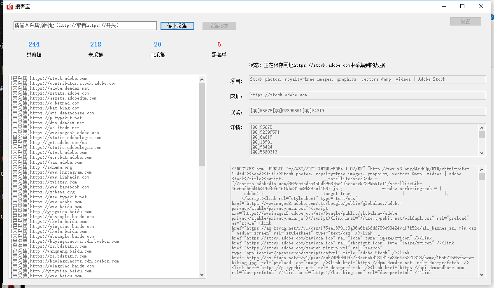Select the get.adobe.com/cn list row

[105, 142]
